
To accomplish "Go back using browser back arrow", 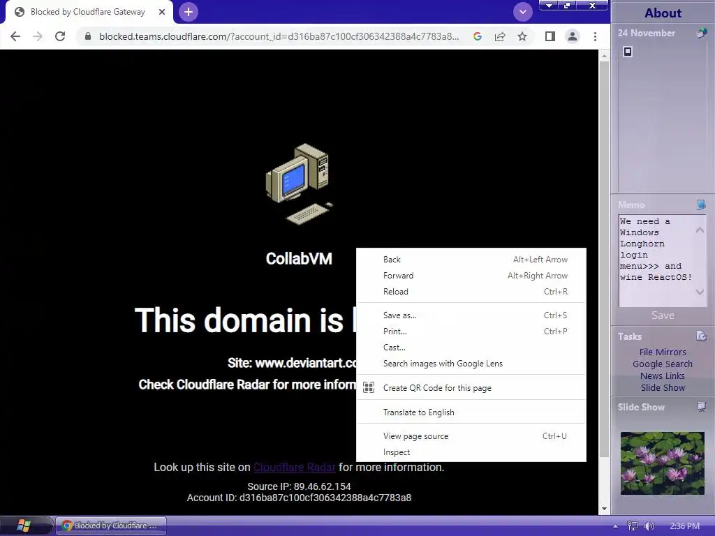I will pyautogui.click(x=15, y=36).
